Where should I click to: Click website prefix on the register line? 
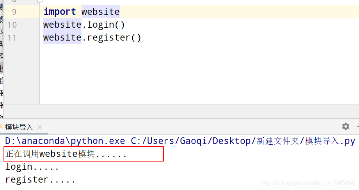click(62, 37)
